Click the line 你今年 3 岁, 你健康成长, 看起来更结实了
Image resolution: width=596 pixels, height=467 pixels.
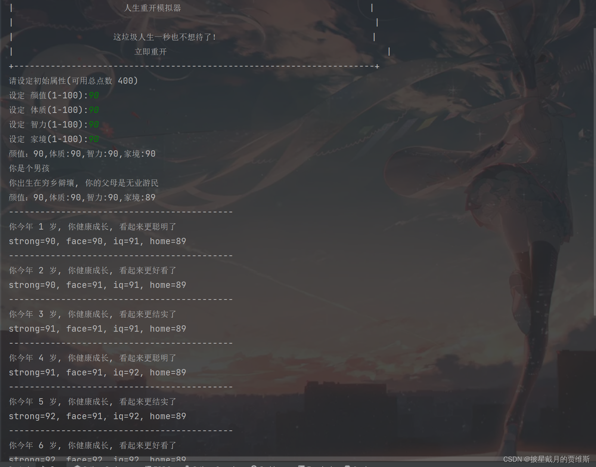(93, 314)
